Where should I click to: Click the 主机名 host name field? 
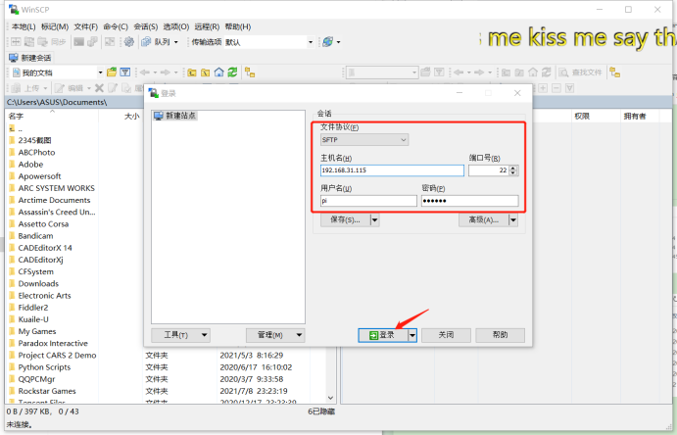coord(392,170)
